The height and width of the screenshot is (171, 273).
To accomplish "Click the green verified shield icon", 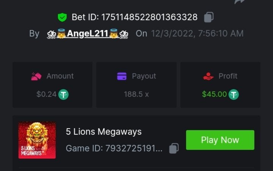I will tap(62, 17).
